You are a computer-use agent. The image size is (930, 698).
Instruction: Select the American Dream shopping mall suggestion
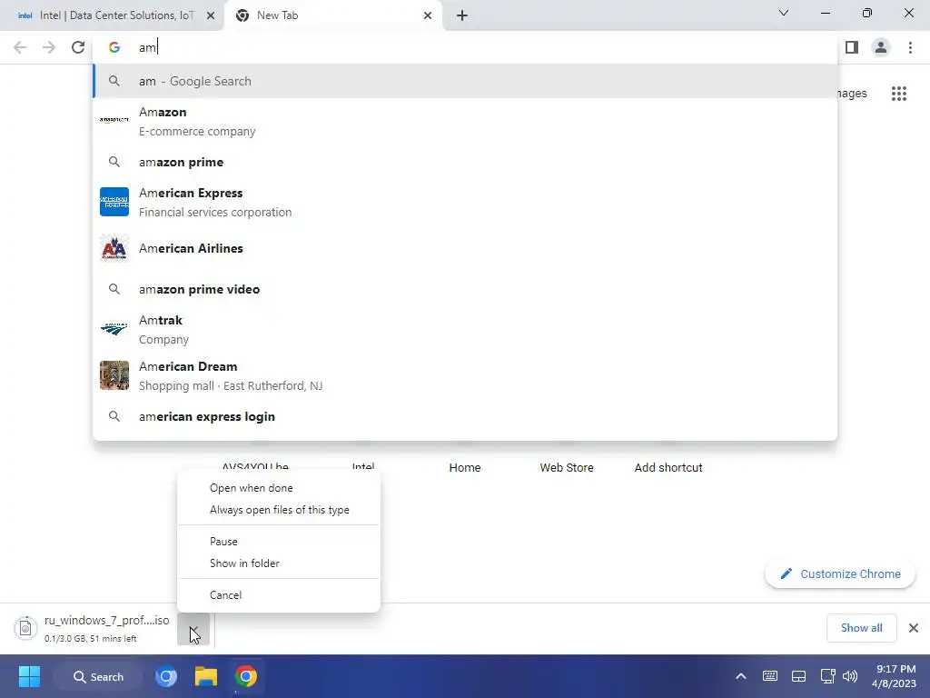[x=465, y=375]
